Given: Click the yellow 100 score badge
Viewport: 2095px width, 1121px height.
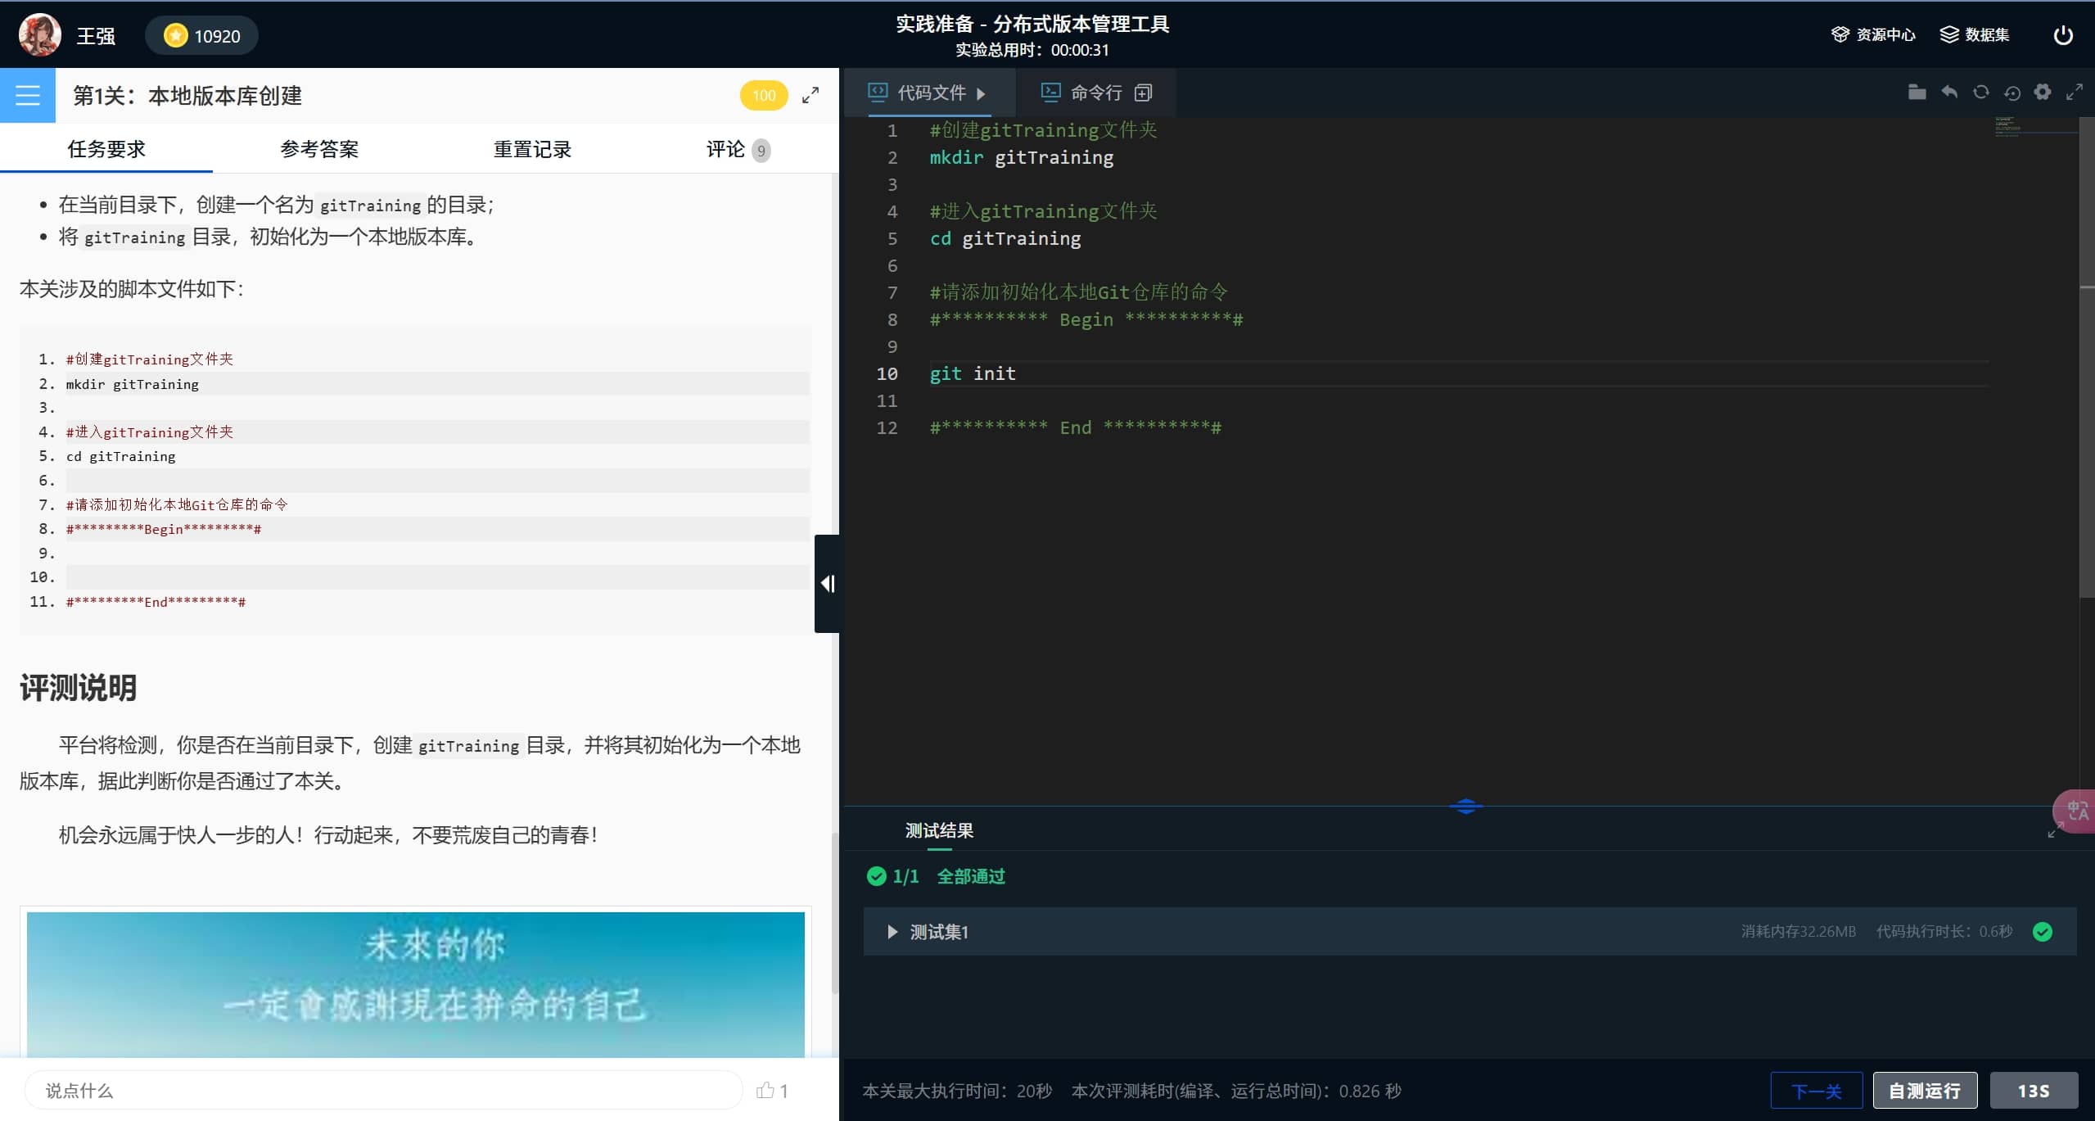Looking at the screenshot, I should coord(763,95).
